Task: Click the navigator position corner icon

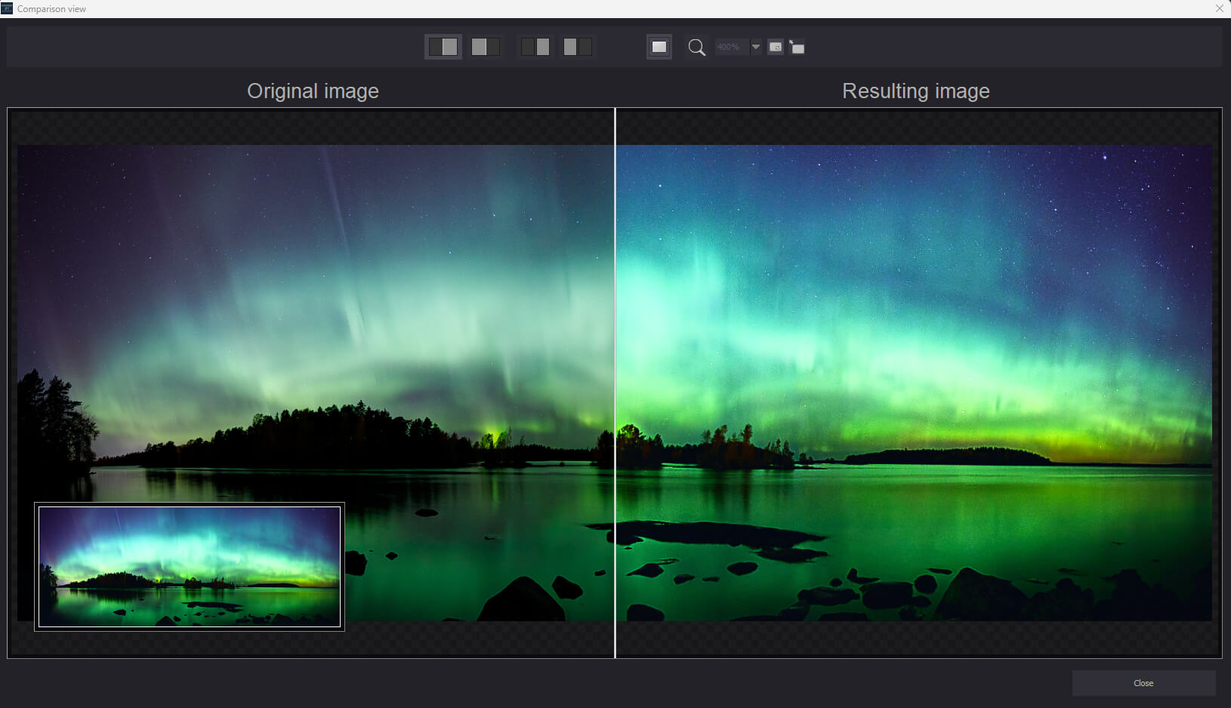Action: point(797,47)
